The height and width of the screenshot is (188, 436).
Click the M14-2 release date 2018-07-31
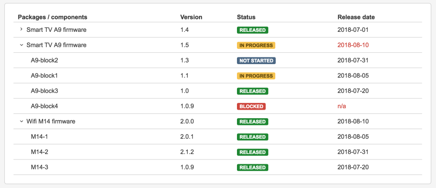pos(353,152)
